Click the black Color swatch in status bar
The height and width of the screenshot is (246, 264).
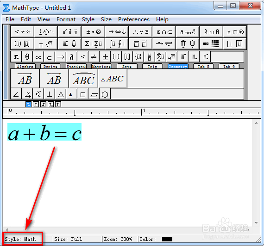point(167,239)
